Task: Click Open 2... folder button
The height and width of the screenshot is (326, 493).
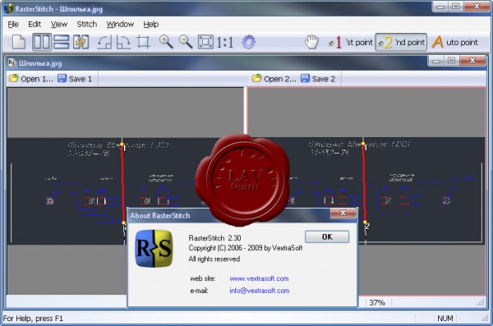Action: tap(274, 79)
